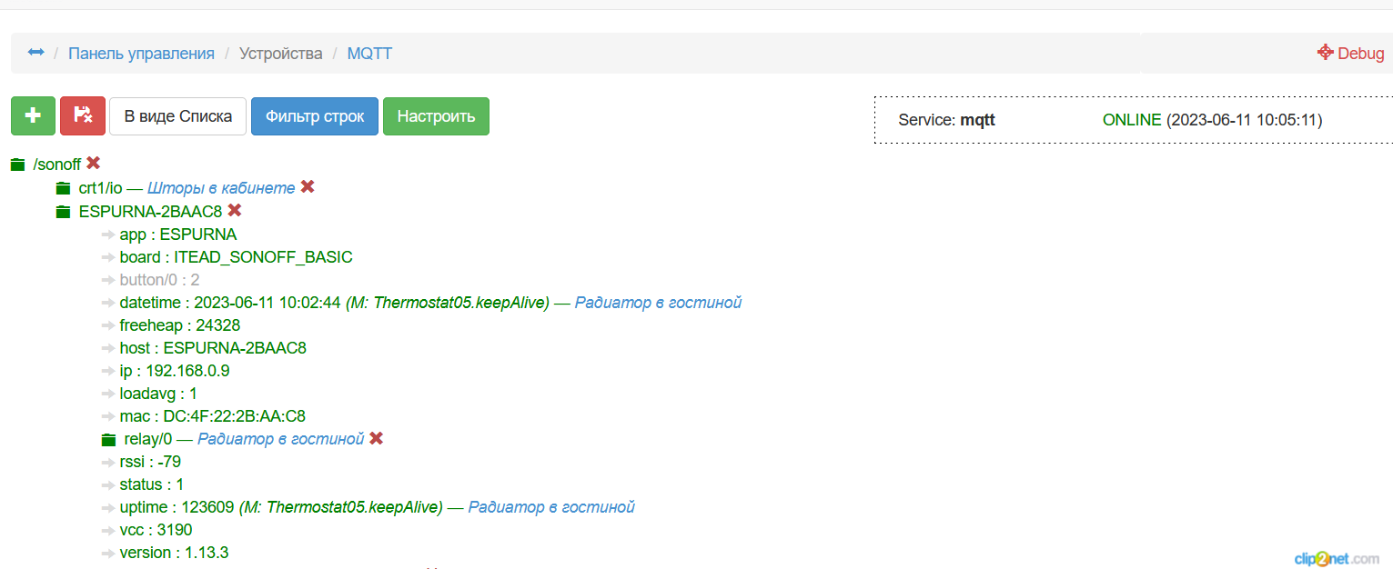Screen dimensions: 1393x569
Task: Click the breadcrumb arrows icon
Action: 35,53
